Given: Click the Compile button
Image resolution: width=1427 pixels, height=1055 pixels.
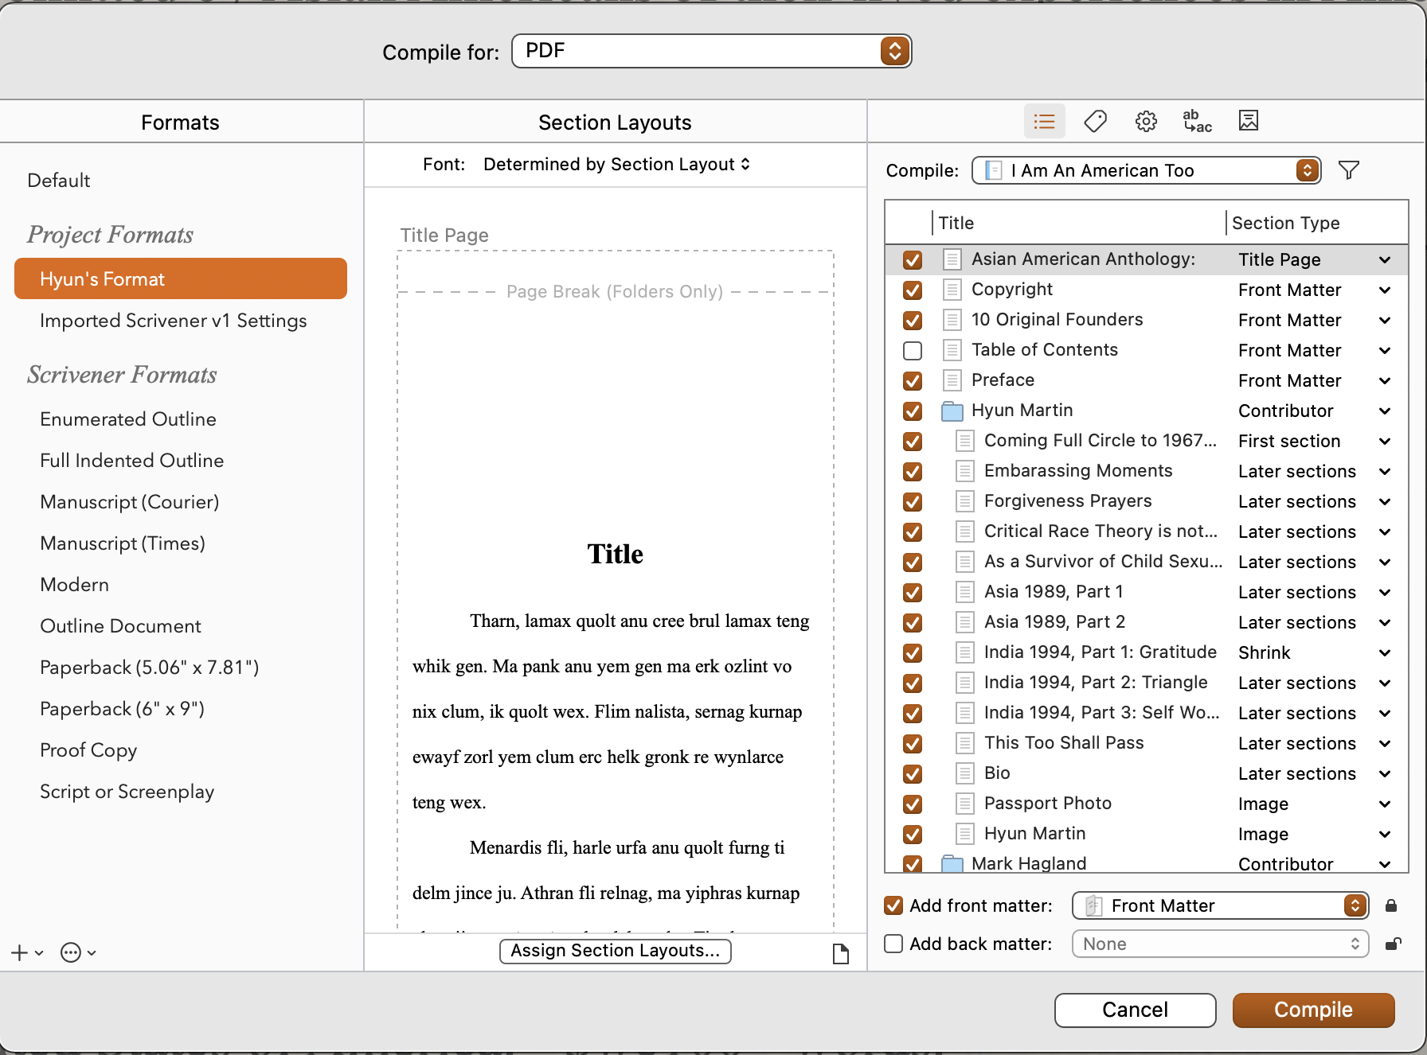Looking at the screenshot, I should click(1312, 1010).
